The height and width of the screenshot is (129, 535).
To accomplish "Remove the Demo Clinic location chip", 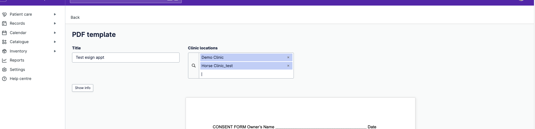I will (288, 57).
